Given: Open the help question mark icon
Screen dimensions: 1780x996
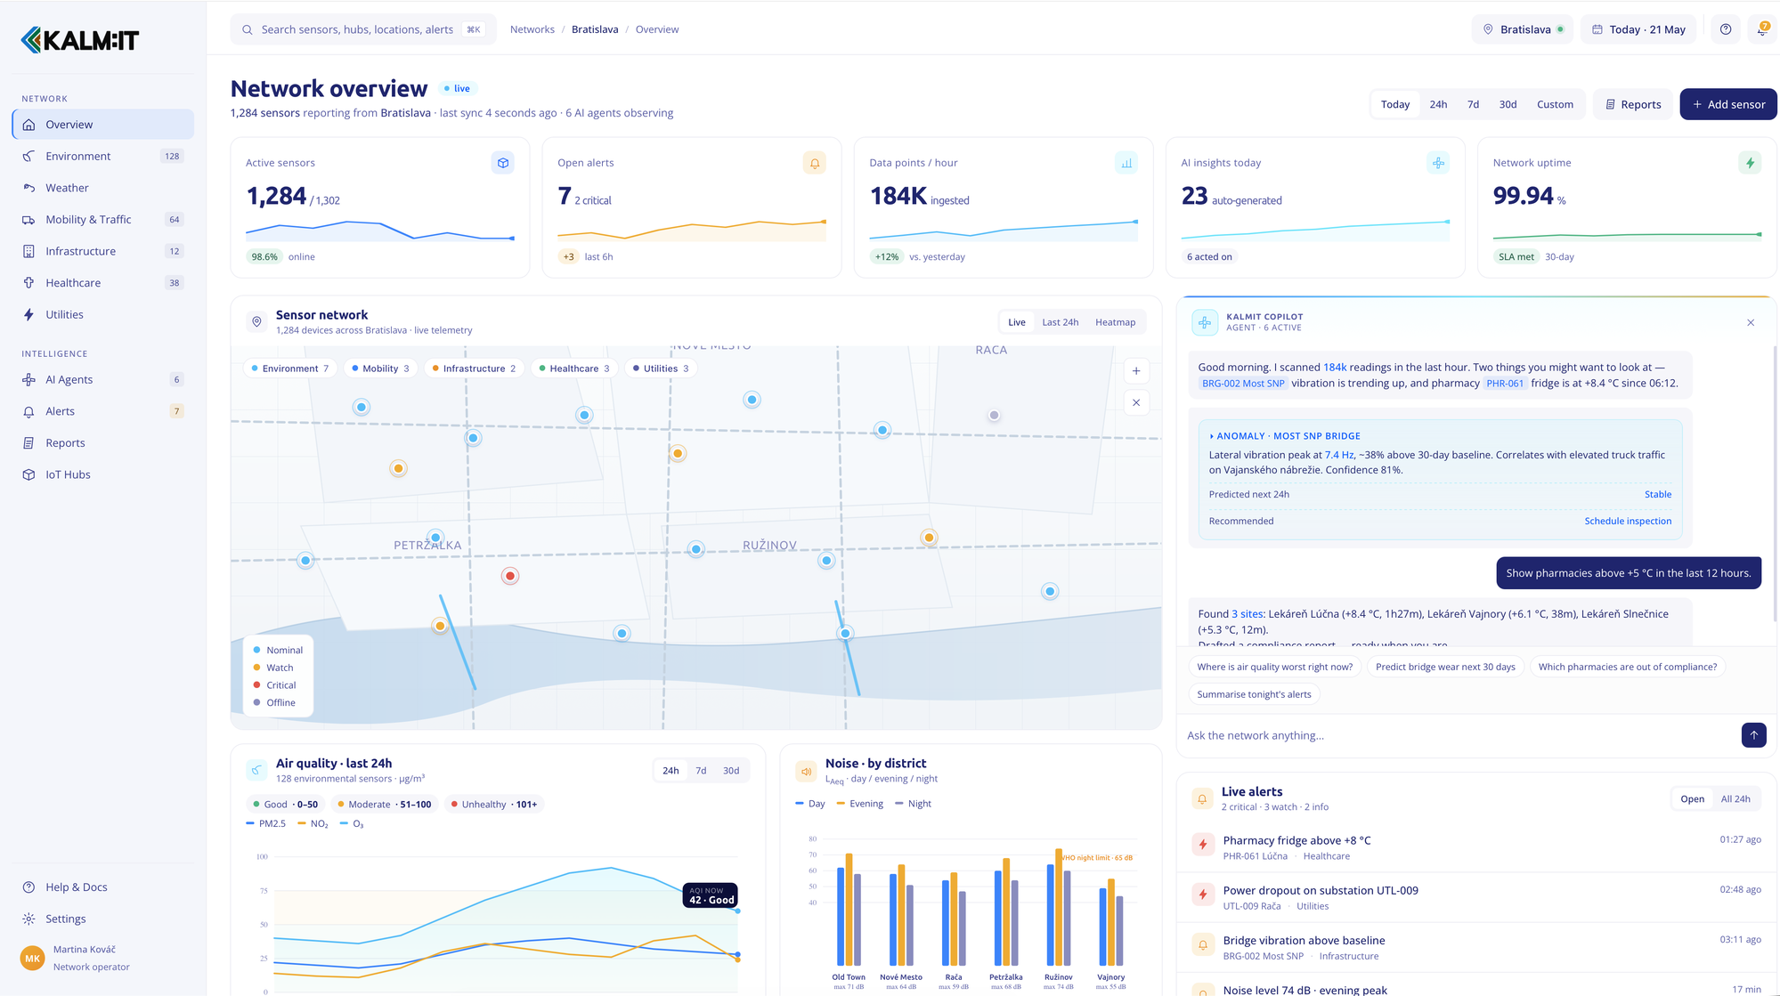Looking at the screenshot, I should point(1726,29).
